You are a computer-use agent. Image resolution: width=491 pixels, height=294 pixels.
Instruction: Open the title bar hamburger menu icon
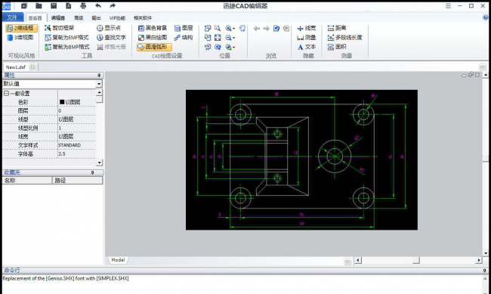(449, 5)
